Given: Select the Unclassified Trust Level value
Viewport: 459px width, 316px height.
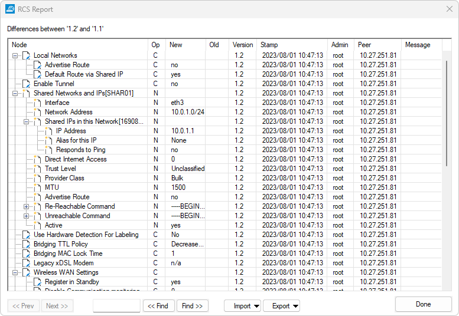Looking at the screenshot, I should click(x=188, y=169).
